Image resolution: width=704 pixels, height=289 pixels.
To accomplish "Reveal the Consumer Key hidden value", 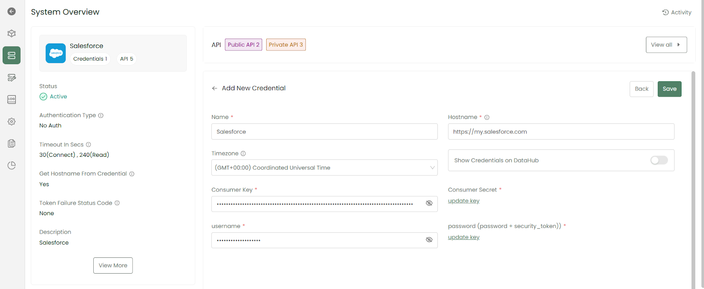I will pyautogui.click(x=429, y=203).
